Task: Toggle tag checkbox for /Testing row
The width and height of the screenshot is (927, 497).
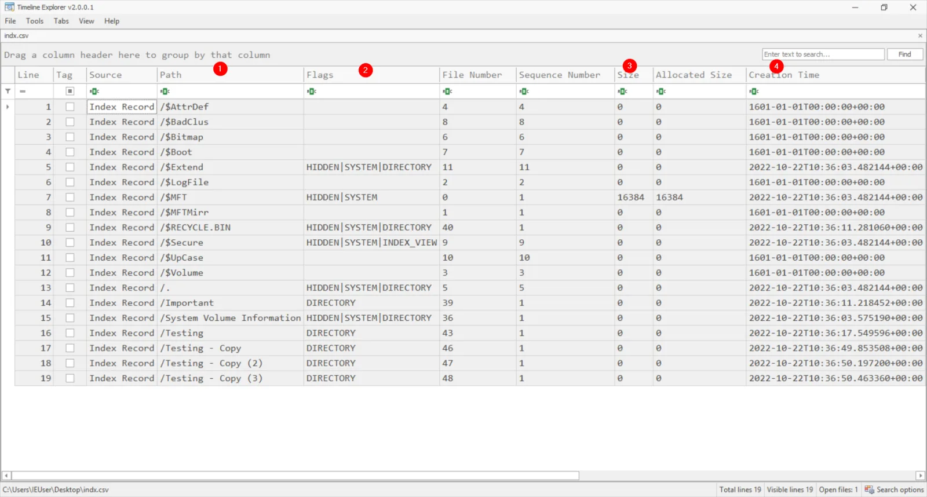Action: pyautogui.click(x=70, y=332)
